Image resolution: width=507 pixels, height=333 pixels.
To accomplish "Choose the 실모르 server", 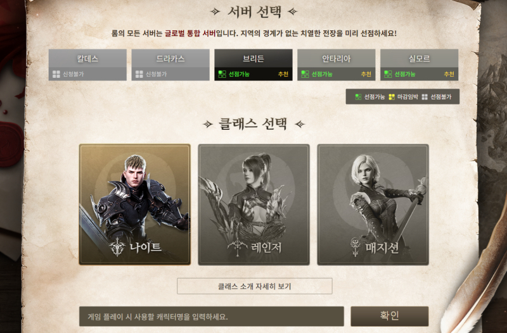I will click(420, 65).
